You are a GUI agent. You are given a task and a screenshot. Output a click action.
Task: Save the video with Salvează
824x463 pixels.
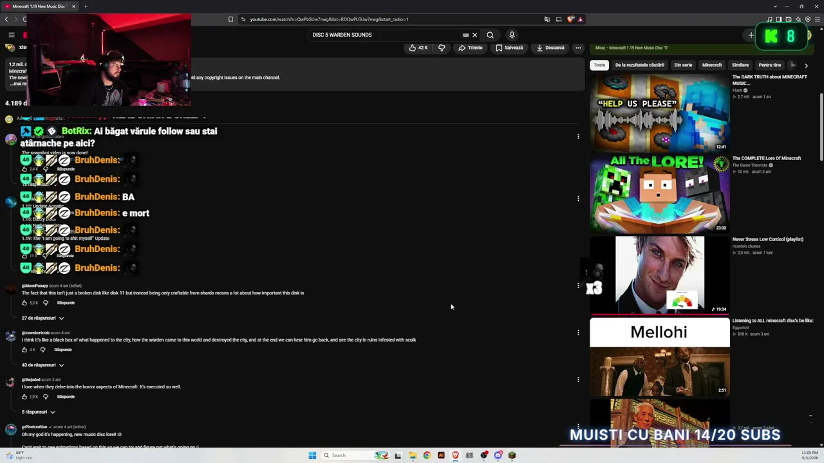509,48
